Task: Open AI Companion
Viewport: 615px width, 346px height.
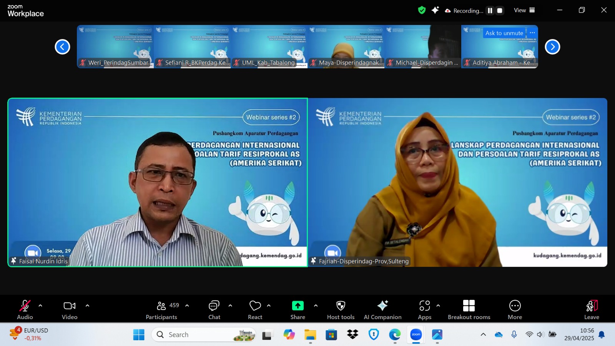Action: (382, 309)
